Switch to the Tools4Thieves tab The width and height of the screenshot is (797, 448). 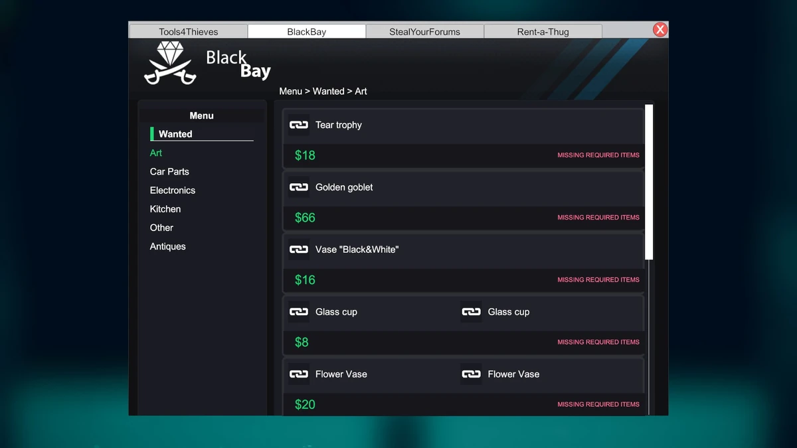188,31
